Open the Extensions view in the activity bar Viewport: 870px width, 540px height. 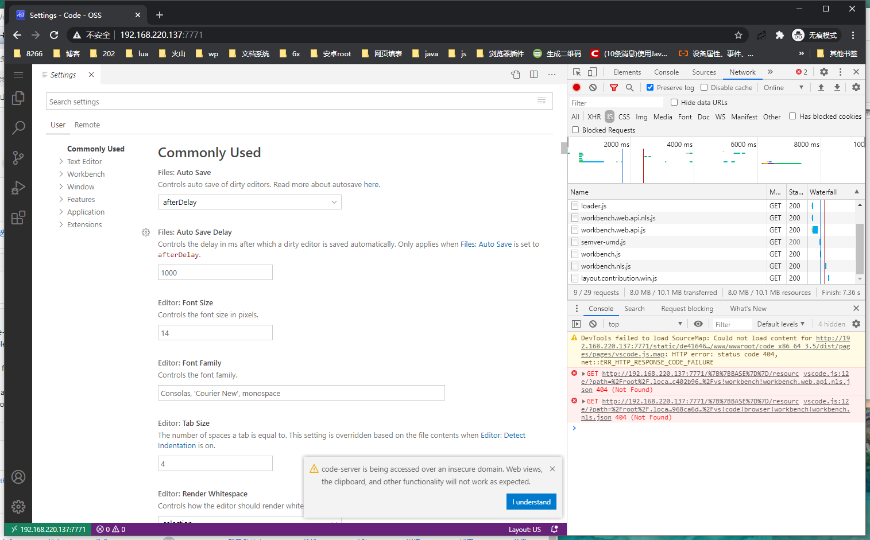(18, 217)
